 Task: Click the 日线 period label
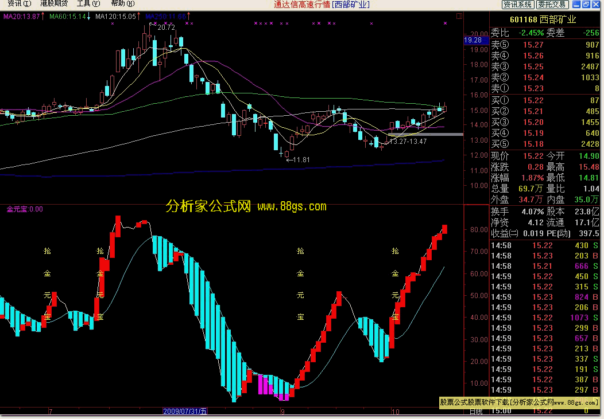476,412
